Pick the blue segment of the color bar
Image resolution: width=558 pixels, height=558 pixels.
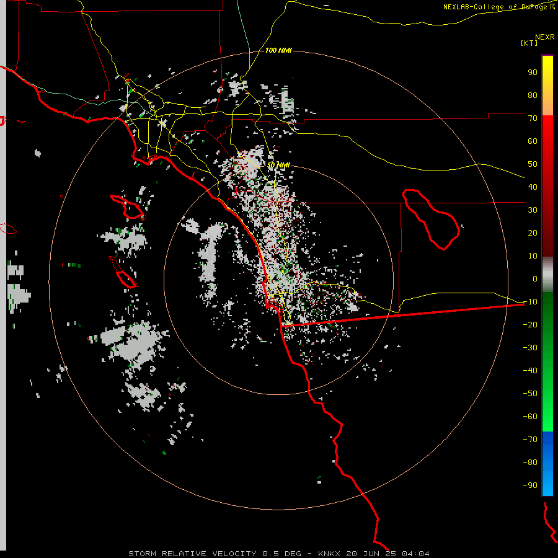547,464
